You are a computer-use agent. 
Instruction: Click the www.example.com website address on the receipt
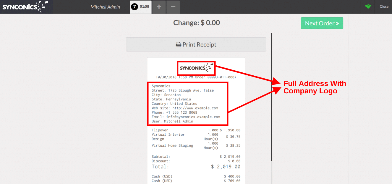click(195, 108)
